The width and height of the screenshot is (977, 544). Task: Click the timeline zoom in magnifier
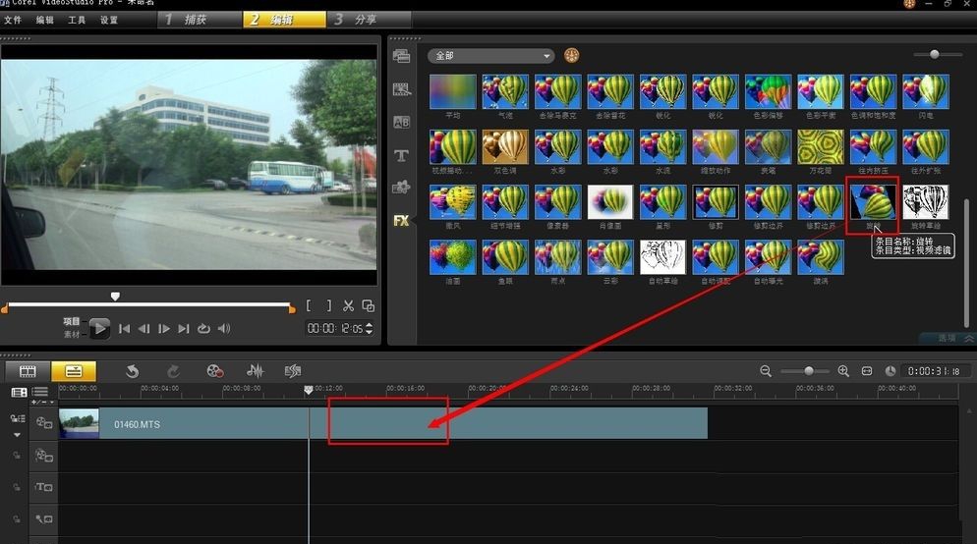pyautogui.click(x=843, y=371)
